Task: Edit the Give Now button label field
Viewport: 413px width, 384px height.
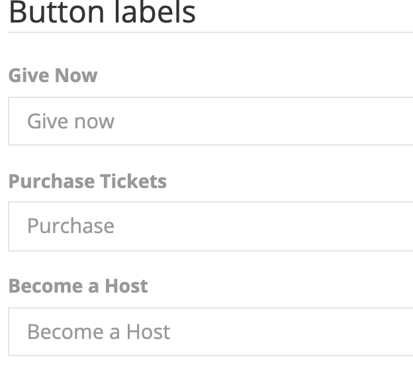Action: 212,121
